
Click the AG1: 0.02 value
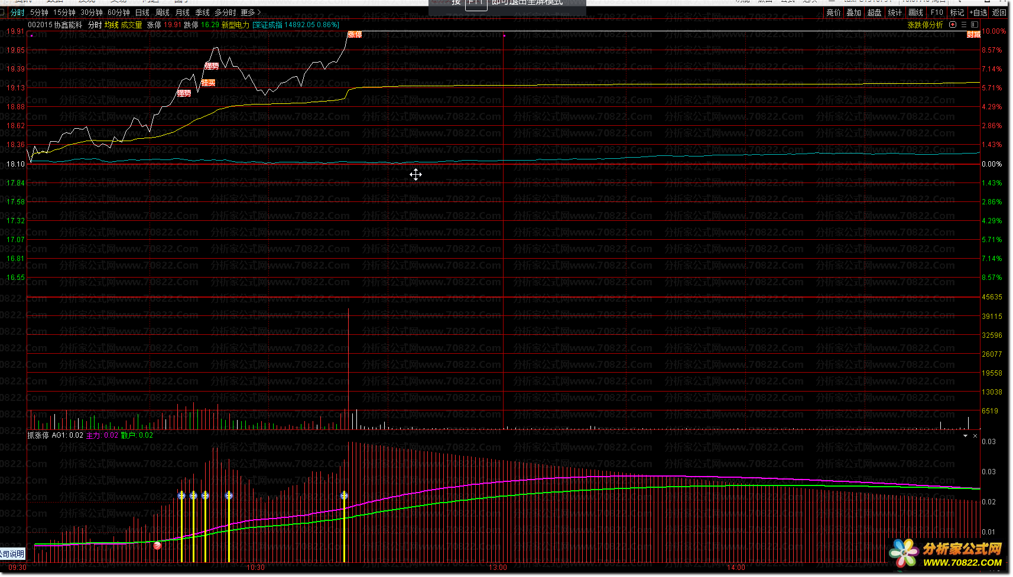[x=67, y=435]
